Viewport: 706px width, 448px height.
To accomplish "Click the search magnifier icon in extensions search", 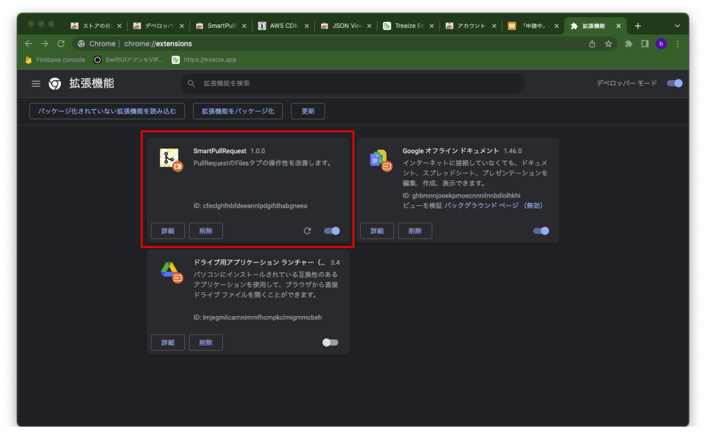I will (191, 83).
